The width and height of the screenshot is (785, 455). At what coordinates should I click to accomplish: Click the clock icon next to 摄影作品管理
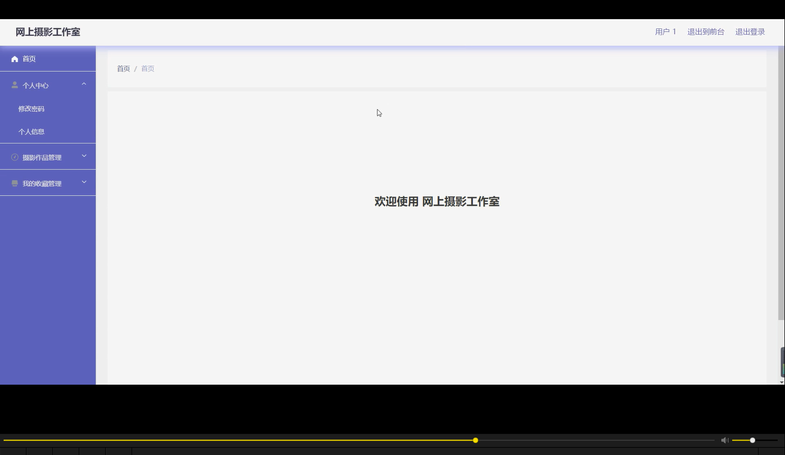14,157
